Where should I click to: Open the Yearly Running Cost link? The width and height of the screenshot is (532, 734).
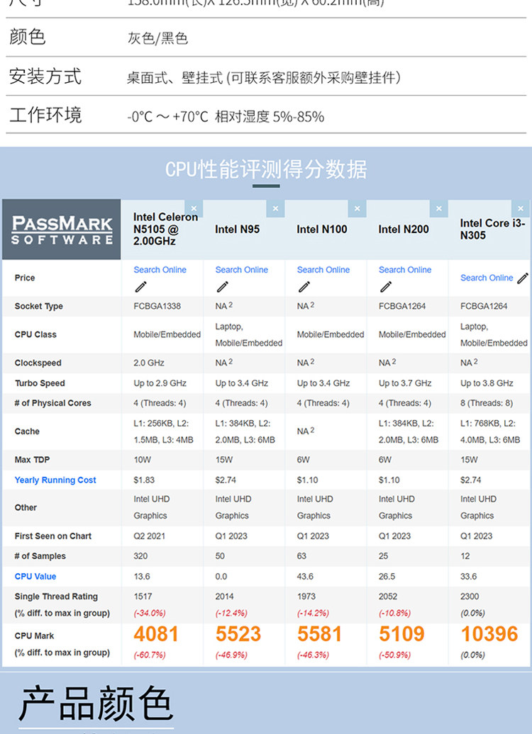coord(55,480)
